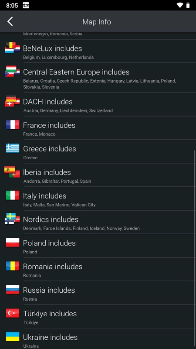196x349 pixels.
Task: Tap the France flag icon
Action: click(13, 125)
